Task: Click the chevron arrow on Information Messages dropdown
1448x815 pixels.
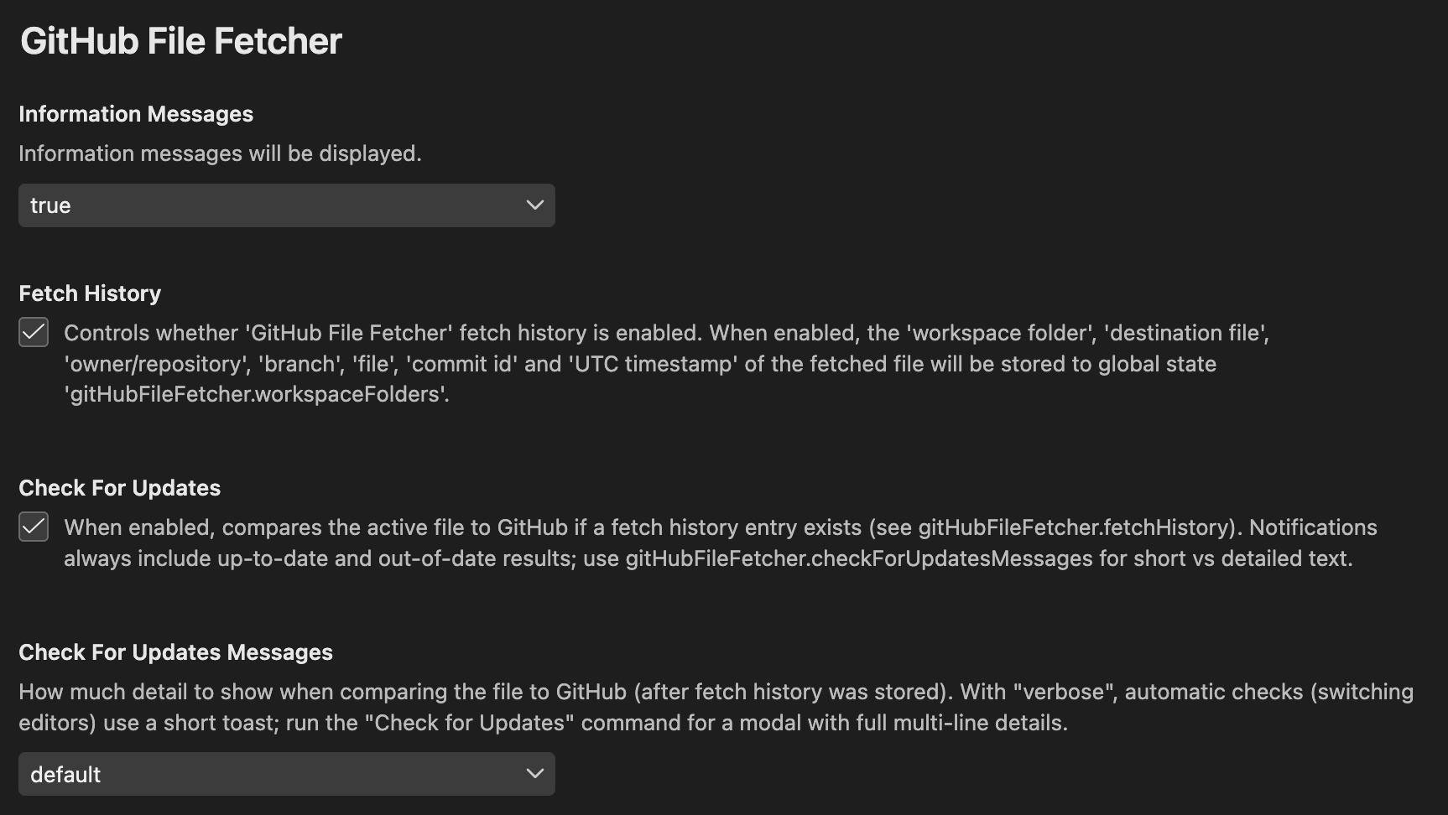Action: coord(534,205)
